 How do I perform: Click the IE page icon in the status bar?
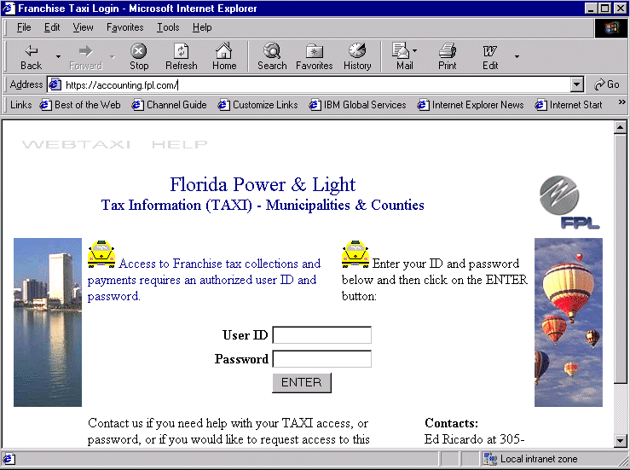[x=9, y=459]
